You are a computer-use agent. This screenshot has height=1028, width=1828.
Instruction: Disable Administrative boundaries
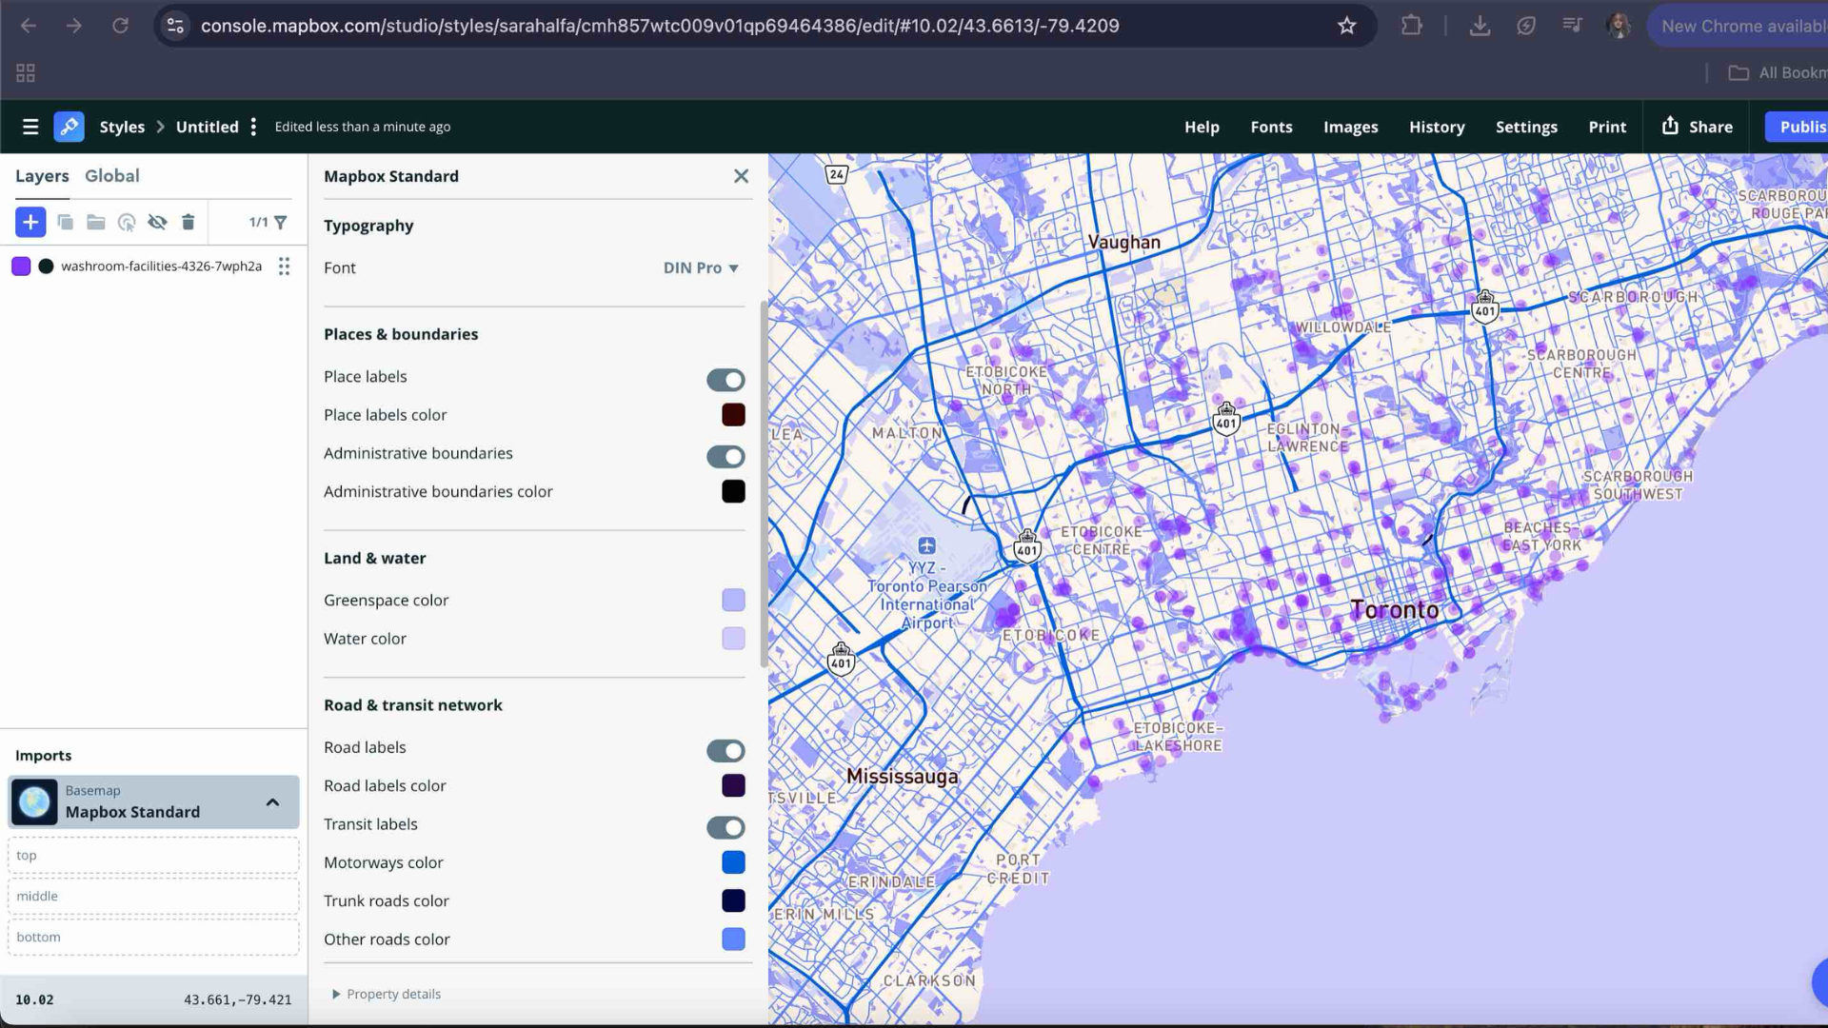coord(725,457)
